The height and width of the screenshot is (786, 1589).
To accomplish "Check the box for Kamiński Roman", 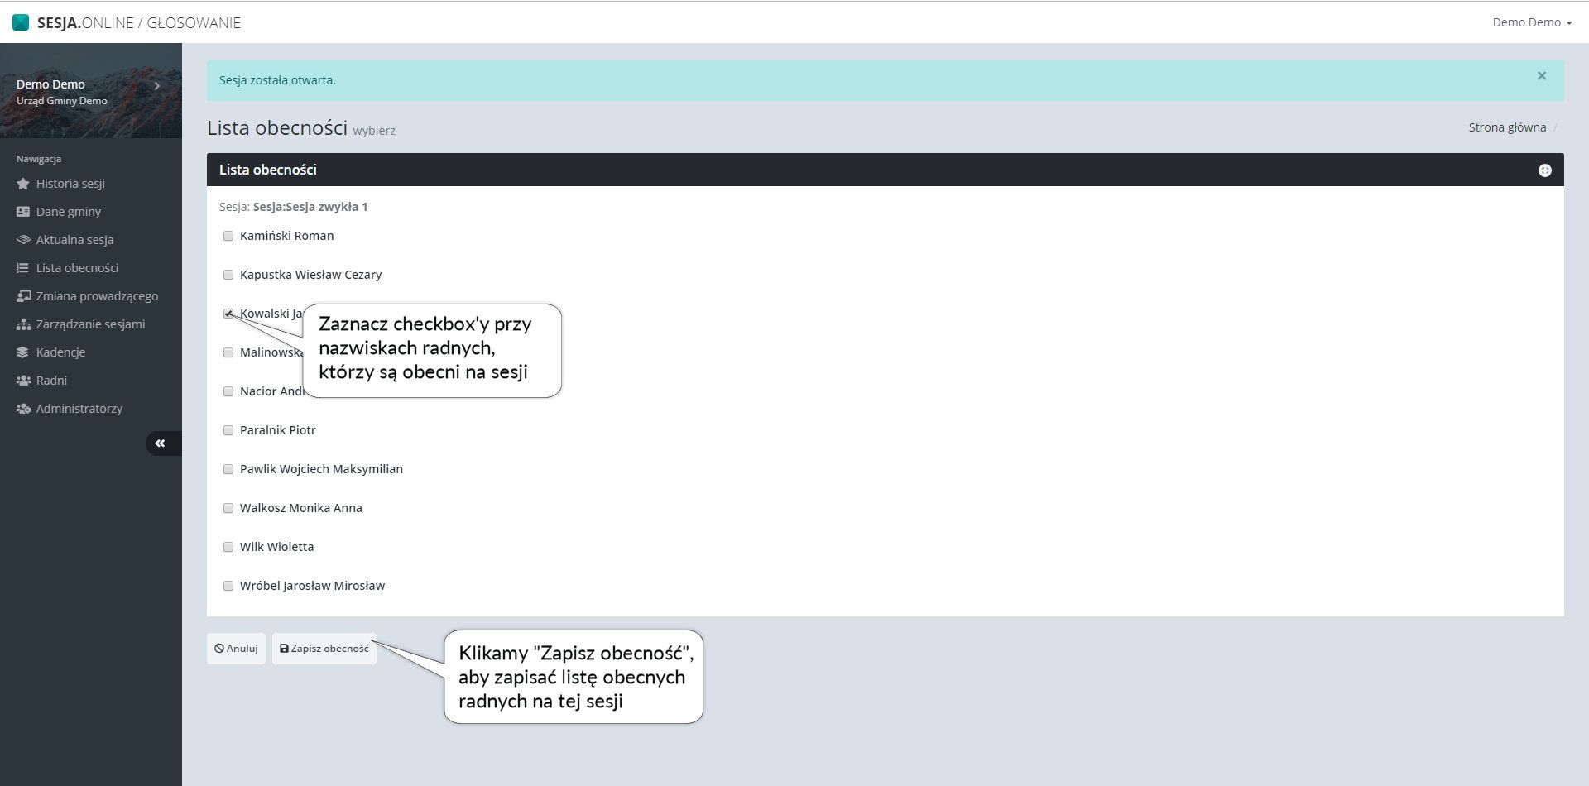I will [228, 236].
